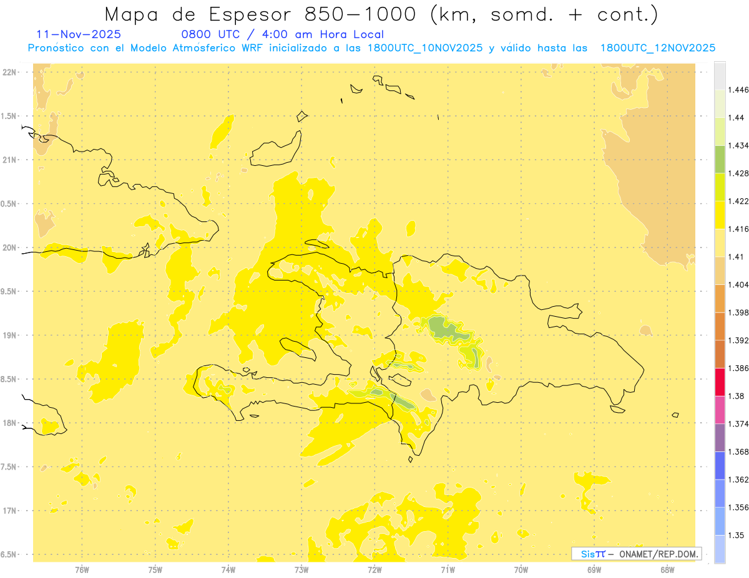Click the colorbar value '1.404'

pos(738,284)
